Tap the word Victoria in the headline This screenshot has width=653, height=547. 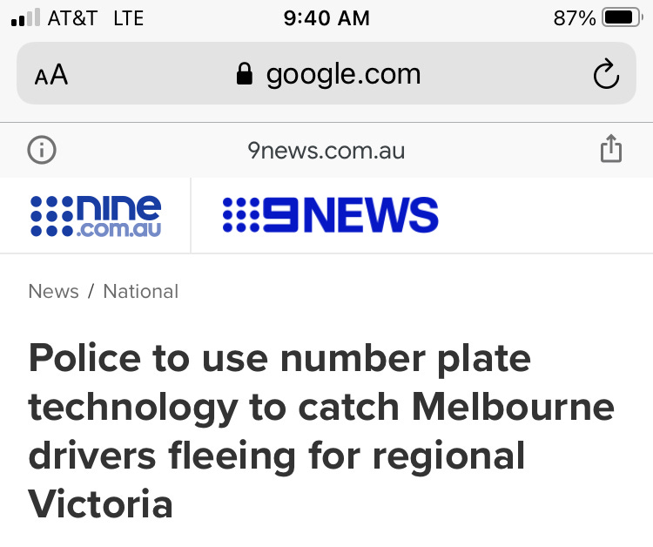[100, 503]
